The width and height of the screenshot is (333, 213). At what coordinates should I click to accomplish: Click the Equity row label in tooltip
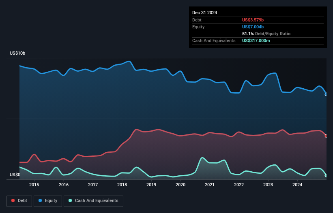point(198,27)
